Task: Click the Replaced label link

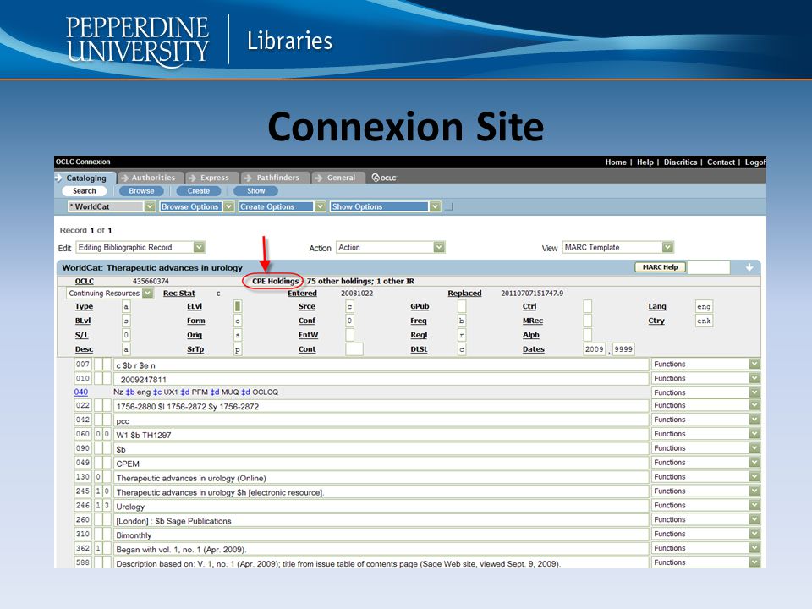Action: click(464, 294)
